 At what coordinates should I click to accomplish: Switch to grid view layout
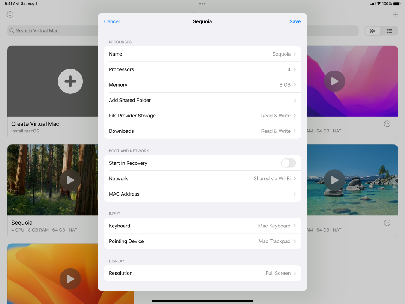373,31
